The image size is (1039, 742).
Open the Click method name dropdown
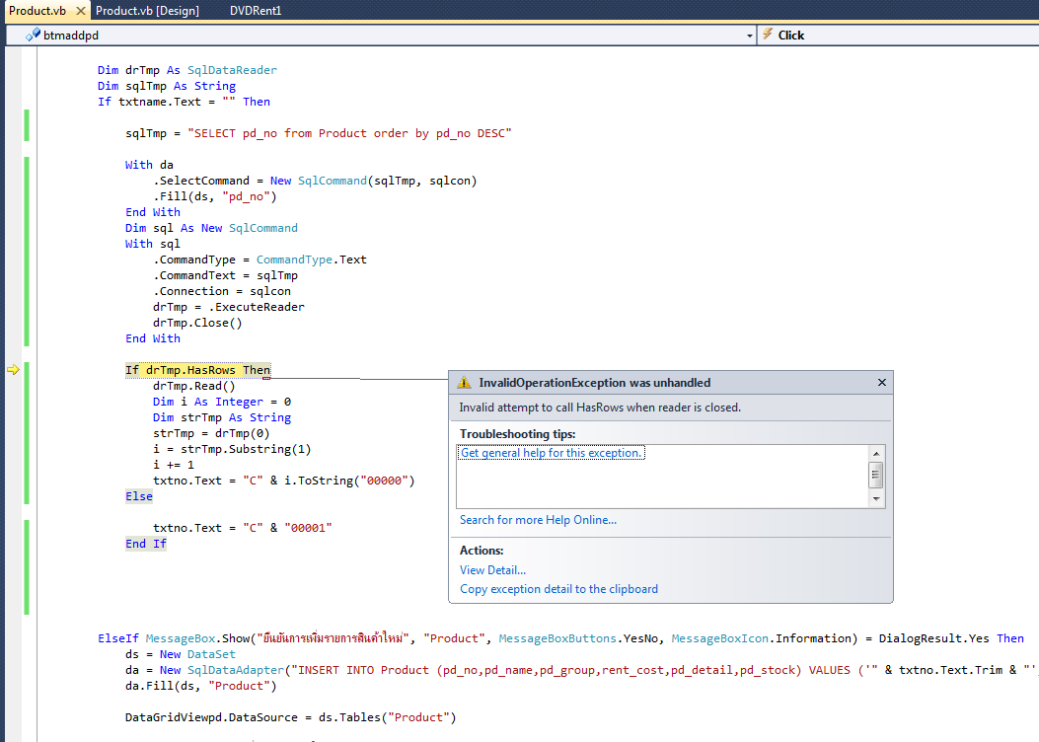[x=901, y=36]
